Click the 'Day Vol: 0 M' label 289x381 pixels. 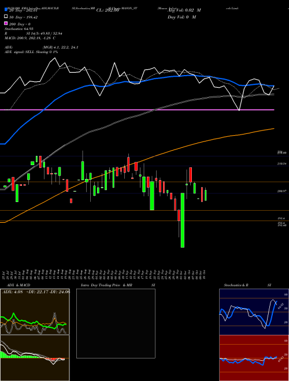point(181,17)
